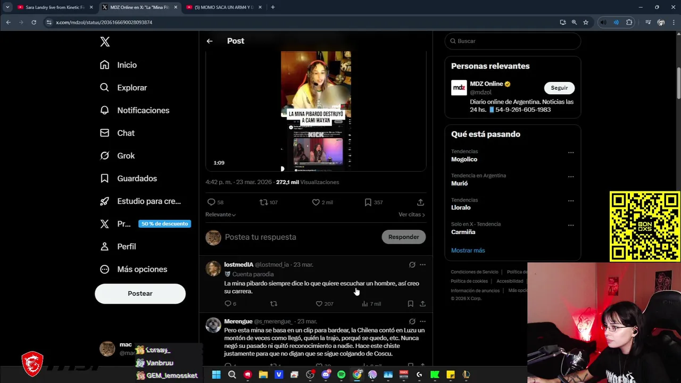Click the Postear button
Viewport: 681px width, 383px height.
(x=140, y=294)
